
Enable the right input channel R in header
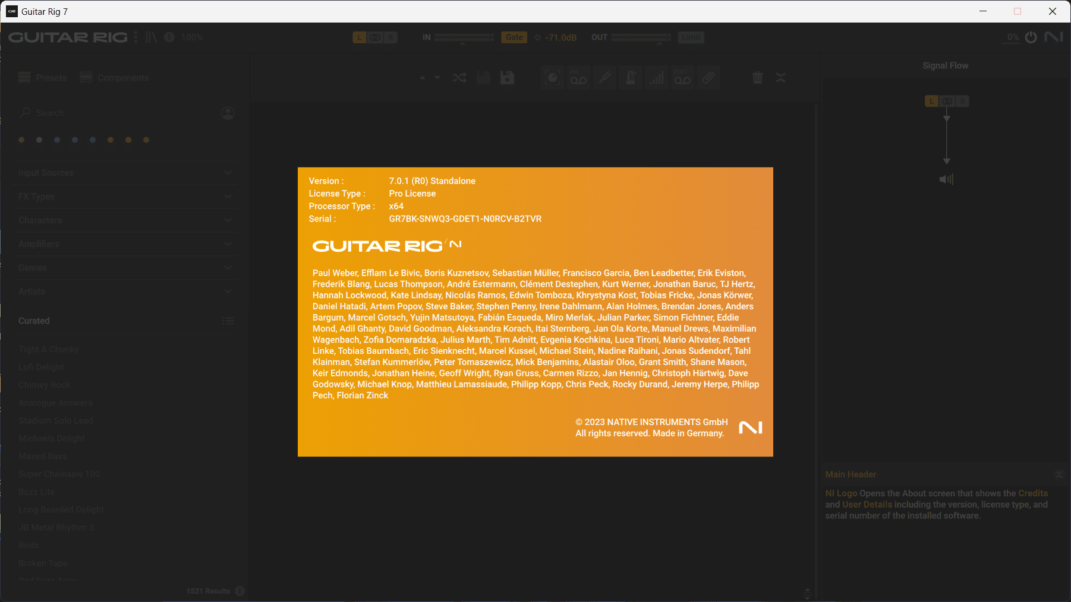pyautogui.click(x=390, y=37)
